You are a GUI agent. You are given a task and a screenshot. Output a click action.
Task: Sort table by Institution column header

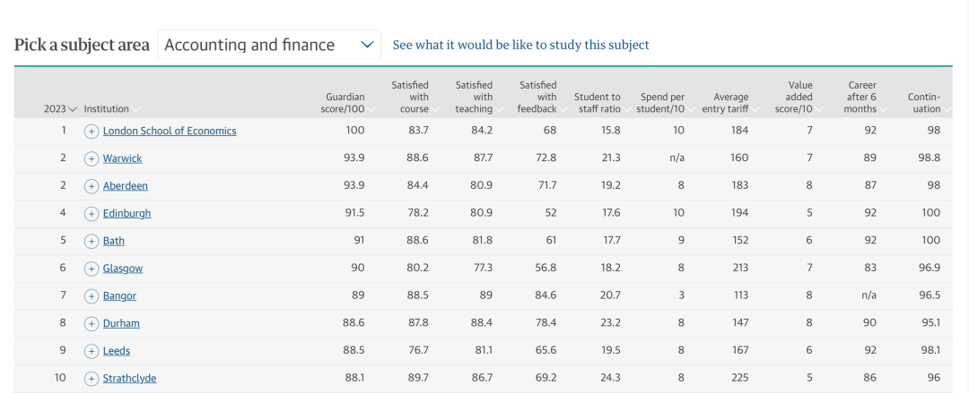(107, 109)
